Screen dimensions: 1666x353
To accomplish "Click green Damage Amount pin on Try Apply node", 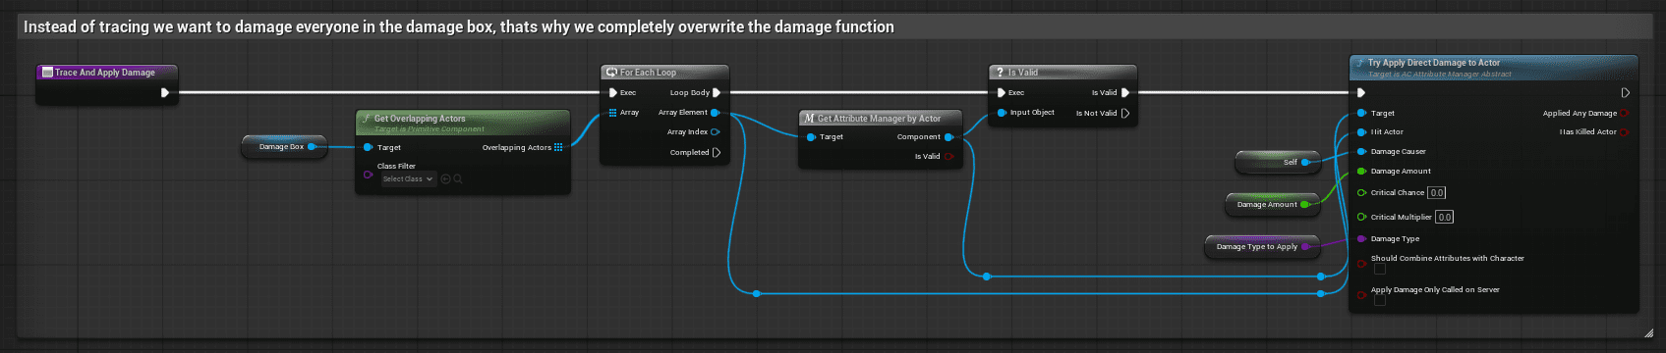I will (1361, 171).
